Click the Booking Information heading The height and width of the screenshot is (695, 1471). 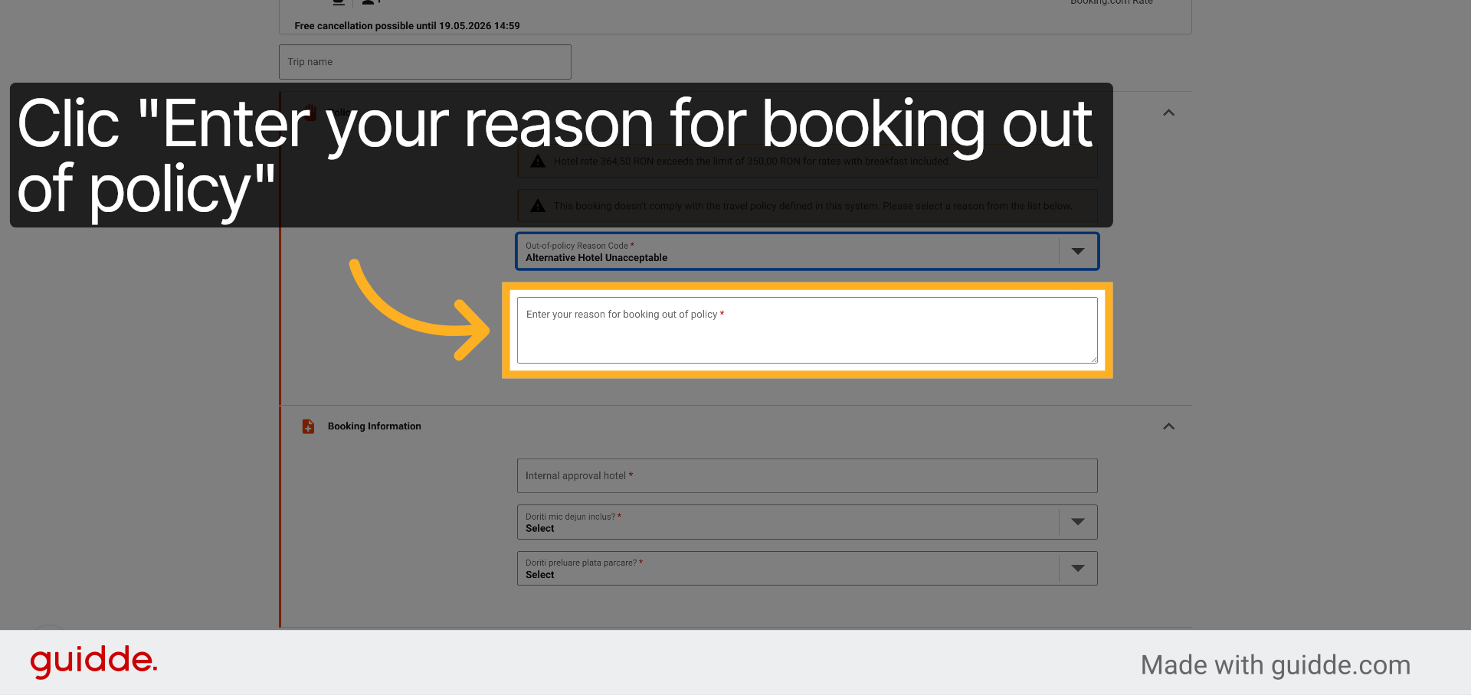pyautogui.click(x=375, y=426)
